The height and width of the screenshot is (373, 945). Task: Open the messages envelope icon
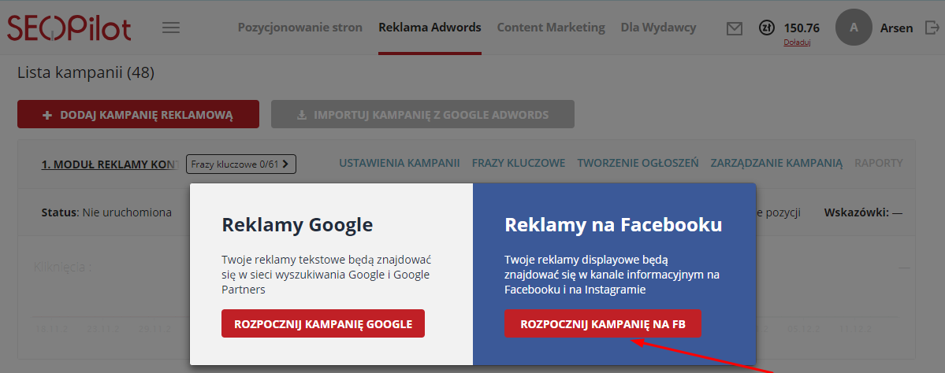735,28
